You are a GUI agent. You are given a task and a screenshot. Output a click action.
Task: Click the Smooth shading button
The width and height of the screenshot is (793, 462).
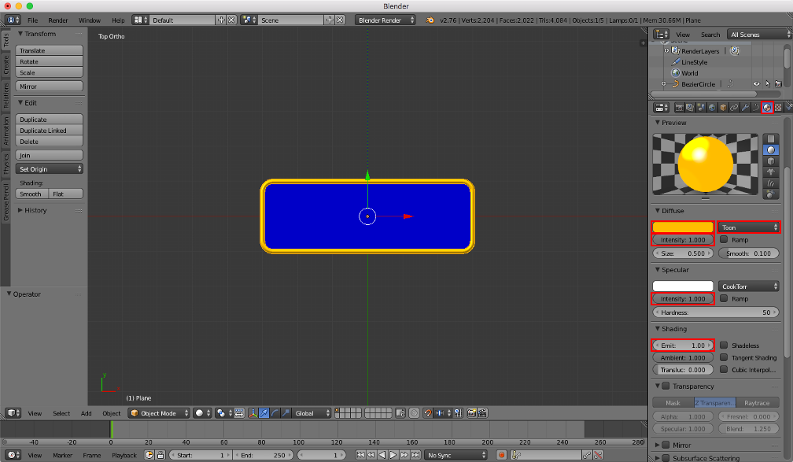[x=31, y=194]
